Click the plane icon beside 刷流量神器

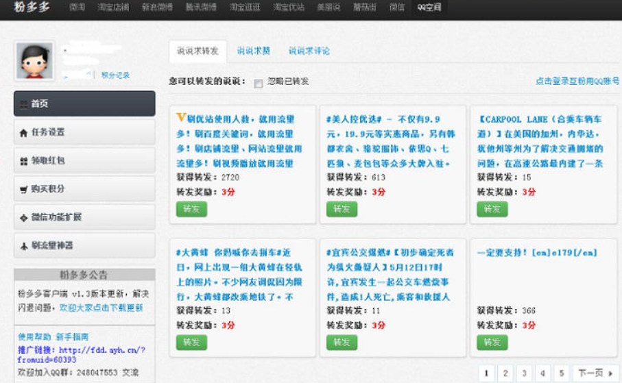point(23,245)
